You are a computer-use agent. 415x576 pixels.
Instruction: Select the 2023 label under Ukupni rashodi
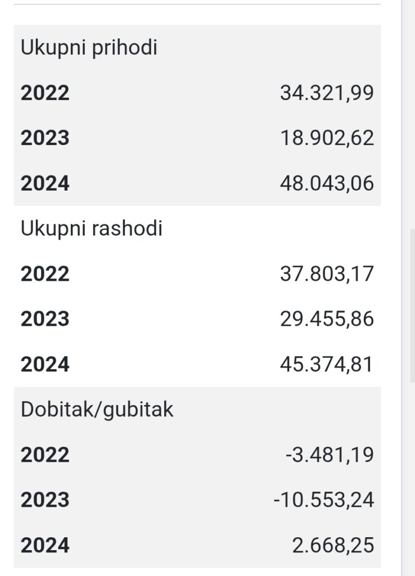pos(45,319)
